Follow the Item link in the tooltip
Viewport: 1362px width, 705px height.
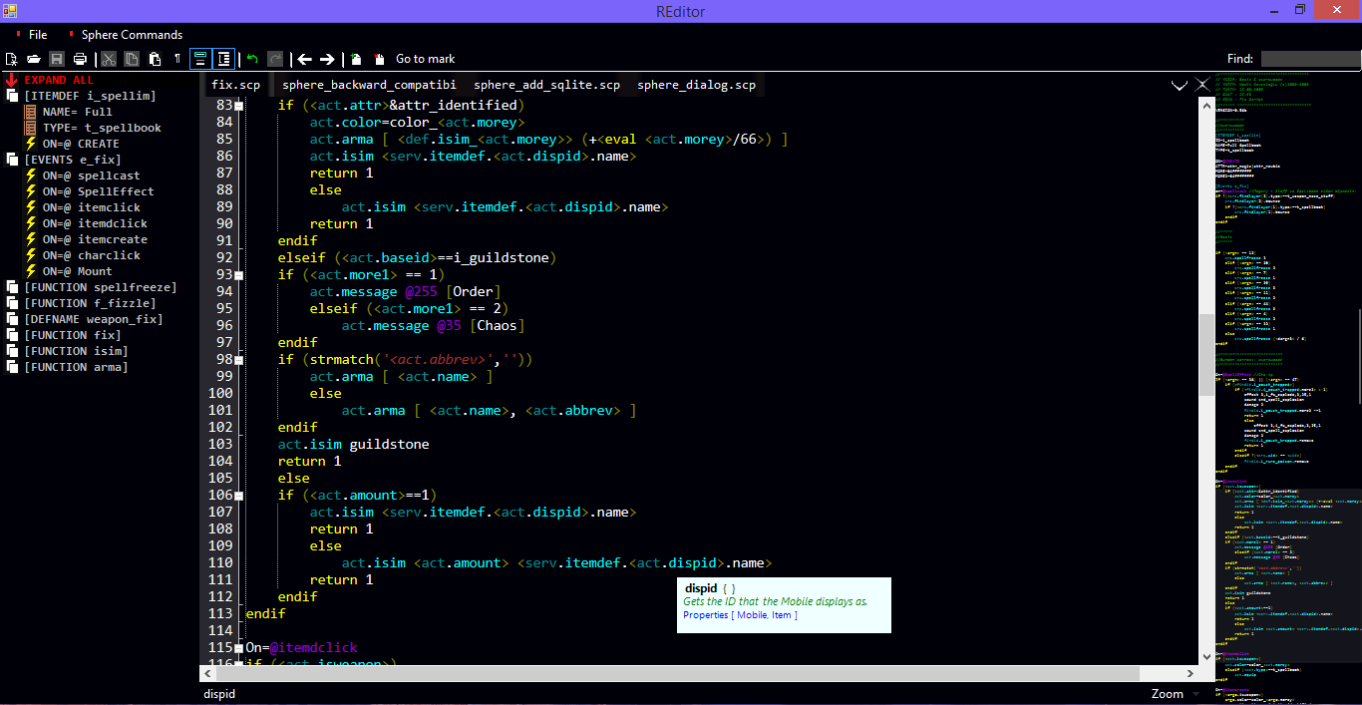click(x=781, y=615)
